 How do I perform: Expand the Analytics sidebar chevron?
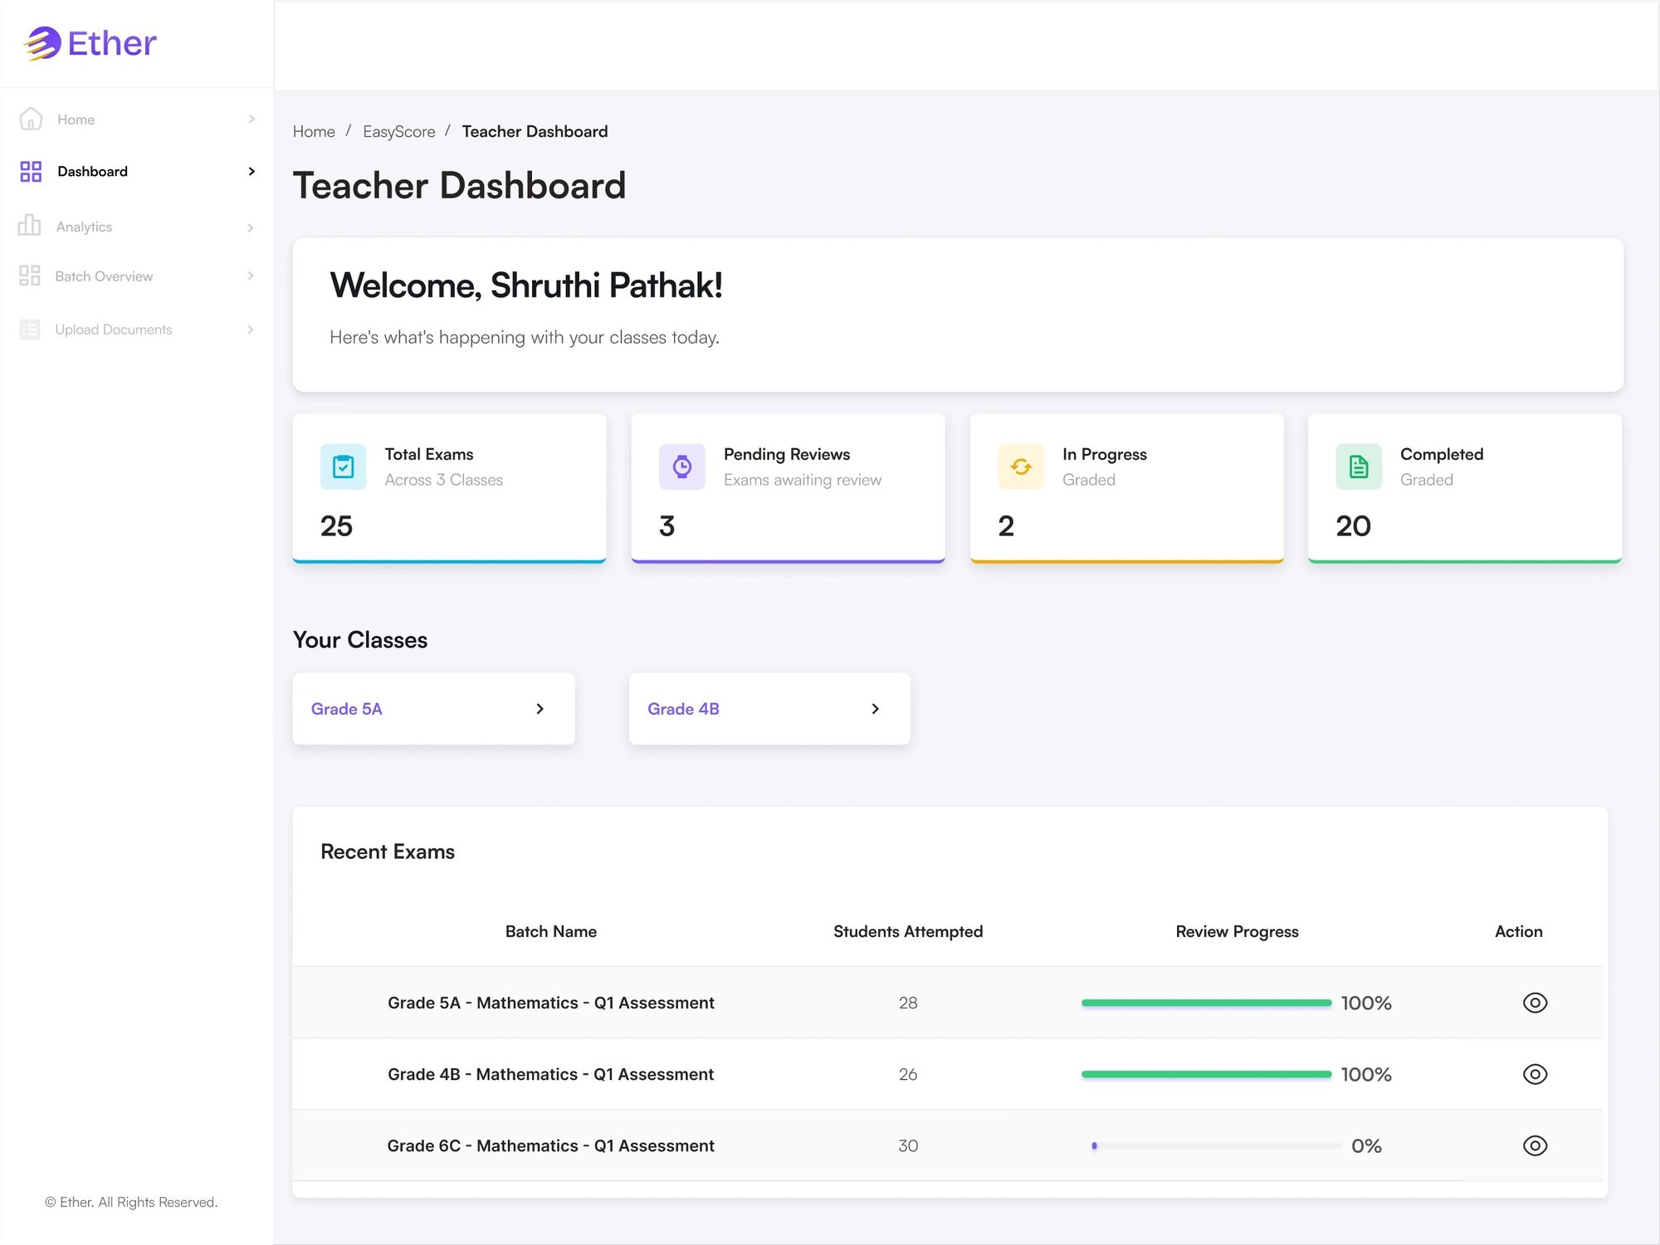pos(251,227)
